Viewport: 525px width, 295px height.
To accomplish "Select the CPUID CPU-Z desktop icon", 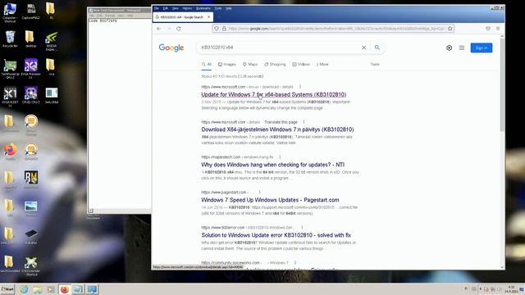I will click(x=31, y=95).
